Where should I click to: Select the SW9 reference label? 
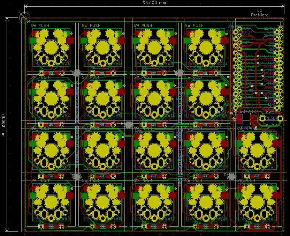[169, 64]
